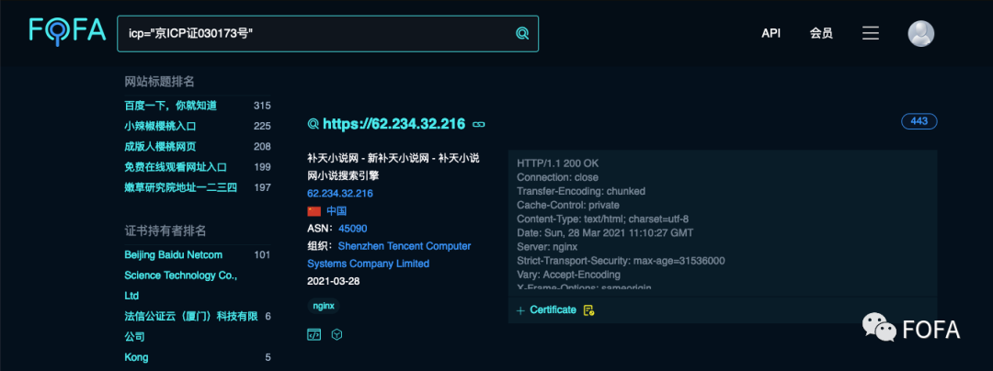The width and height of the screenshot is (993, 371).
Task: Click Shenzhen Tencent Computer Systems organization link
Action: [389, 254]
